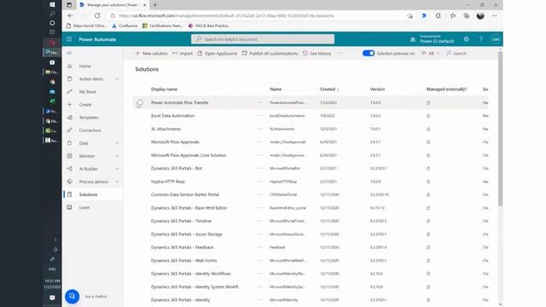
Task: Open FAQ & Best Practice bookmark
Action: click(x=209, y=26)
